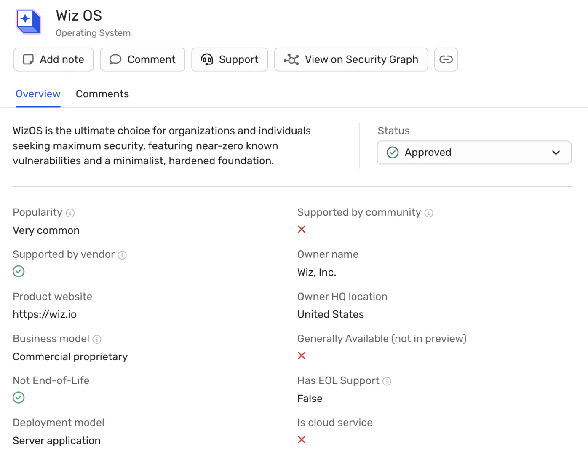Viewport: 588px width, 455px height.
Task: Click the 'Is cloud service' label
Action: pos(335,423)
